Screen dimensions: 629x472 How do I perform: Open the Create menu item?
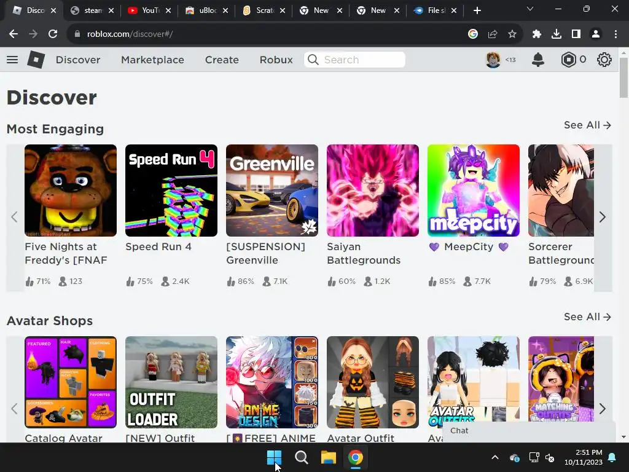click(x=222, y=60)
